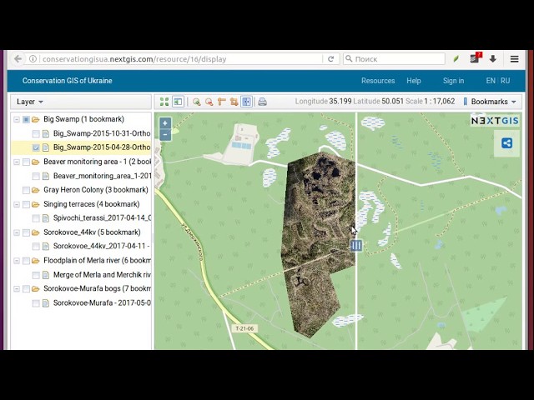This screenshot has width=534, height=400.
Task: Select the measure distance tool
Action: click(x=222, y=102)
